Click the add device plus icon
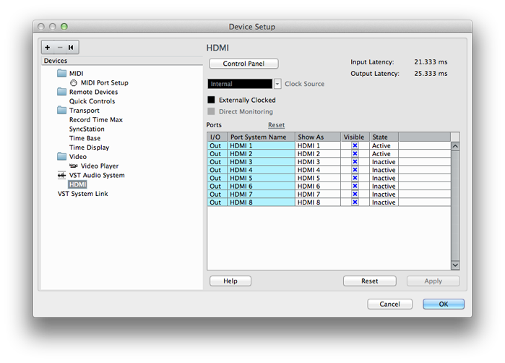 (48, 48)
